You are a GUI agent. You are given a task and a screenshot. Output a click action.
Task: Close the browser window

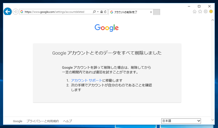point(209,6)
